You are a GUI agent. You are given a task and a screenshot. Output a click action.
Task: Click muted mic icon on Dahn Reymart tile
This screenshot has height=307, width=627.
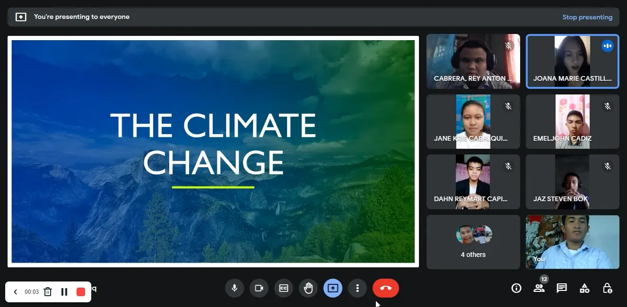point(508,166)
